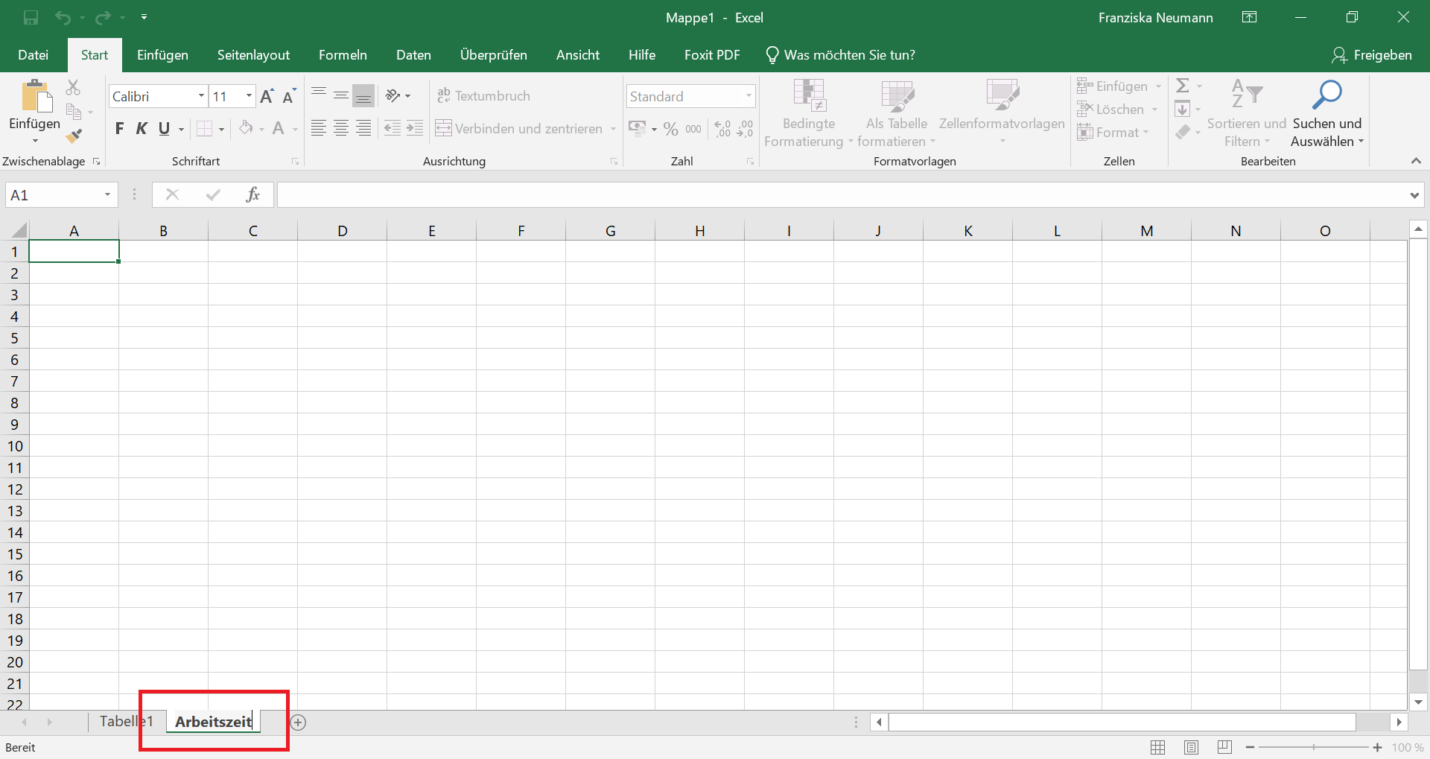Toggle underline formatting
This screenshot has height=759, width=1430.
coord(165,128)
